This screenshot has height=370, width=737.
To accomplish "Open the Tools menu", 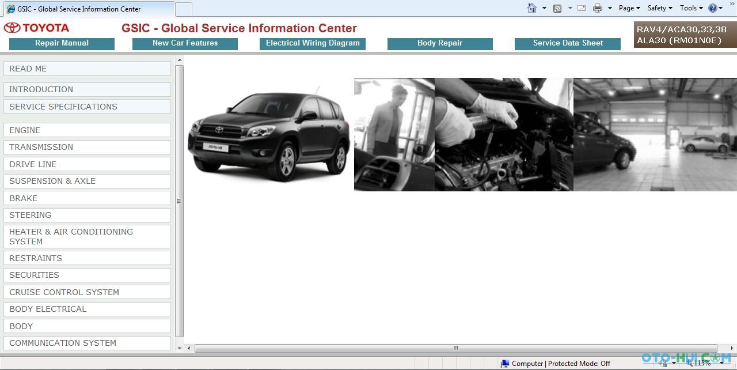I will click(692, 8).
